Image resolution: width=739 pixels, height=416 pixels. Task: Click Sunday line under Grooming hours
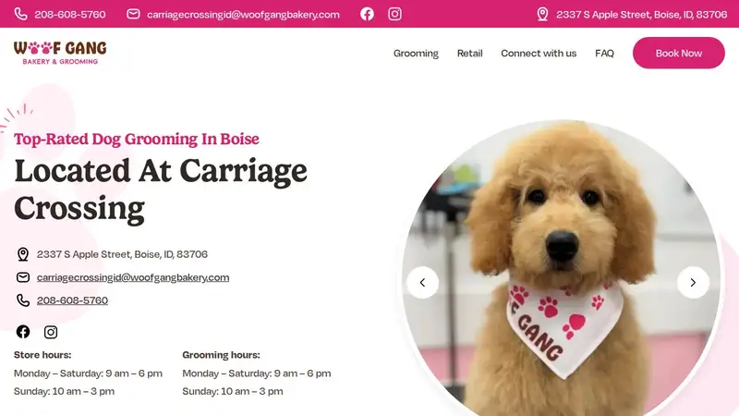(x=233, y=391)
